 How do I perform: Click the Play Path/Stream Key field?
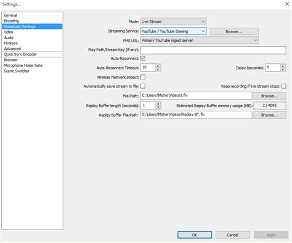213,50
